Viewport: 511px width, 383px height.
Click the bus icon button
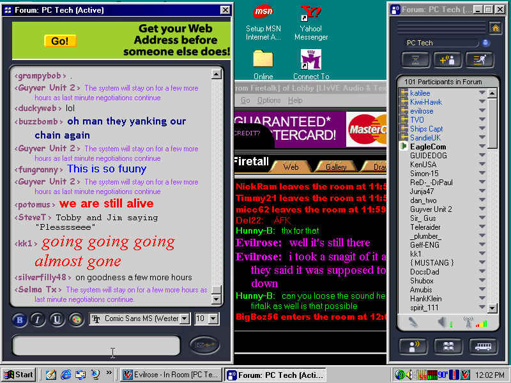(x=483, y=346)
